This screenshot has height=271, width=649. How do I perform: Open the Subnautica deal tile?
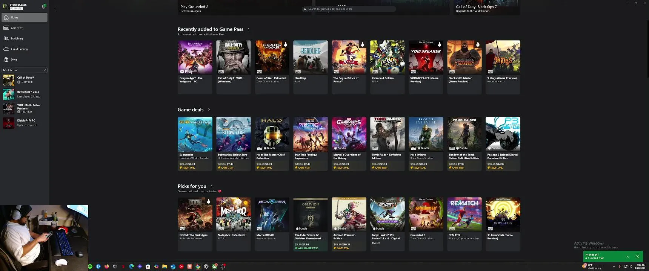click(x=195, y=144)
